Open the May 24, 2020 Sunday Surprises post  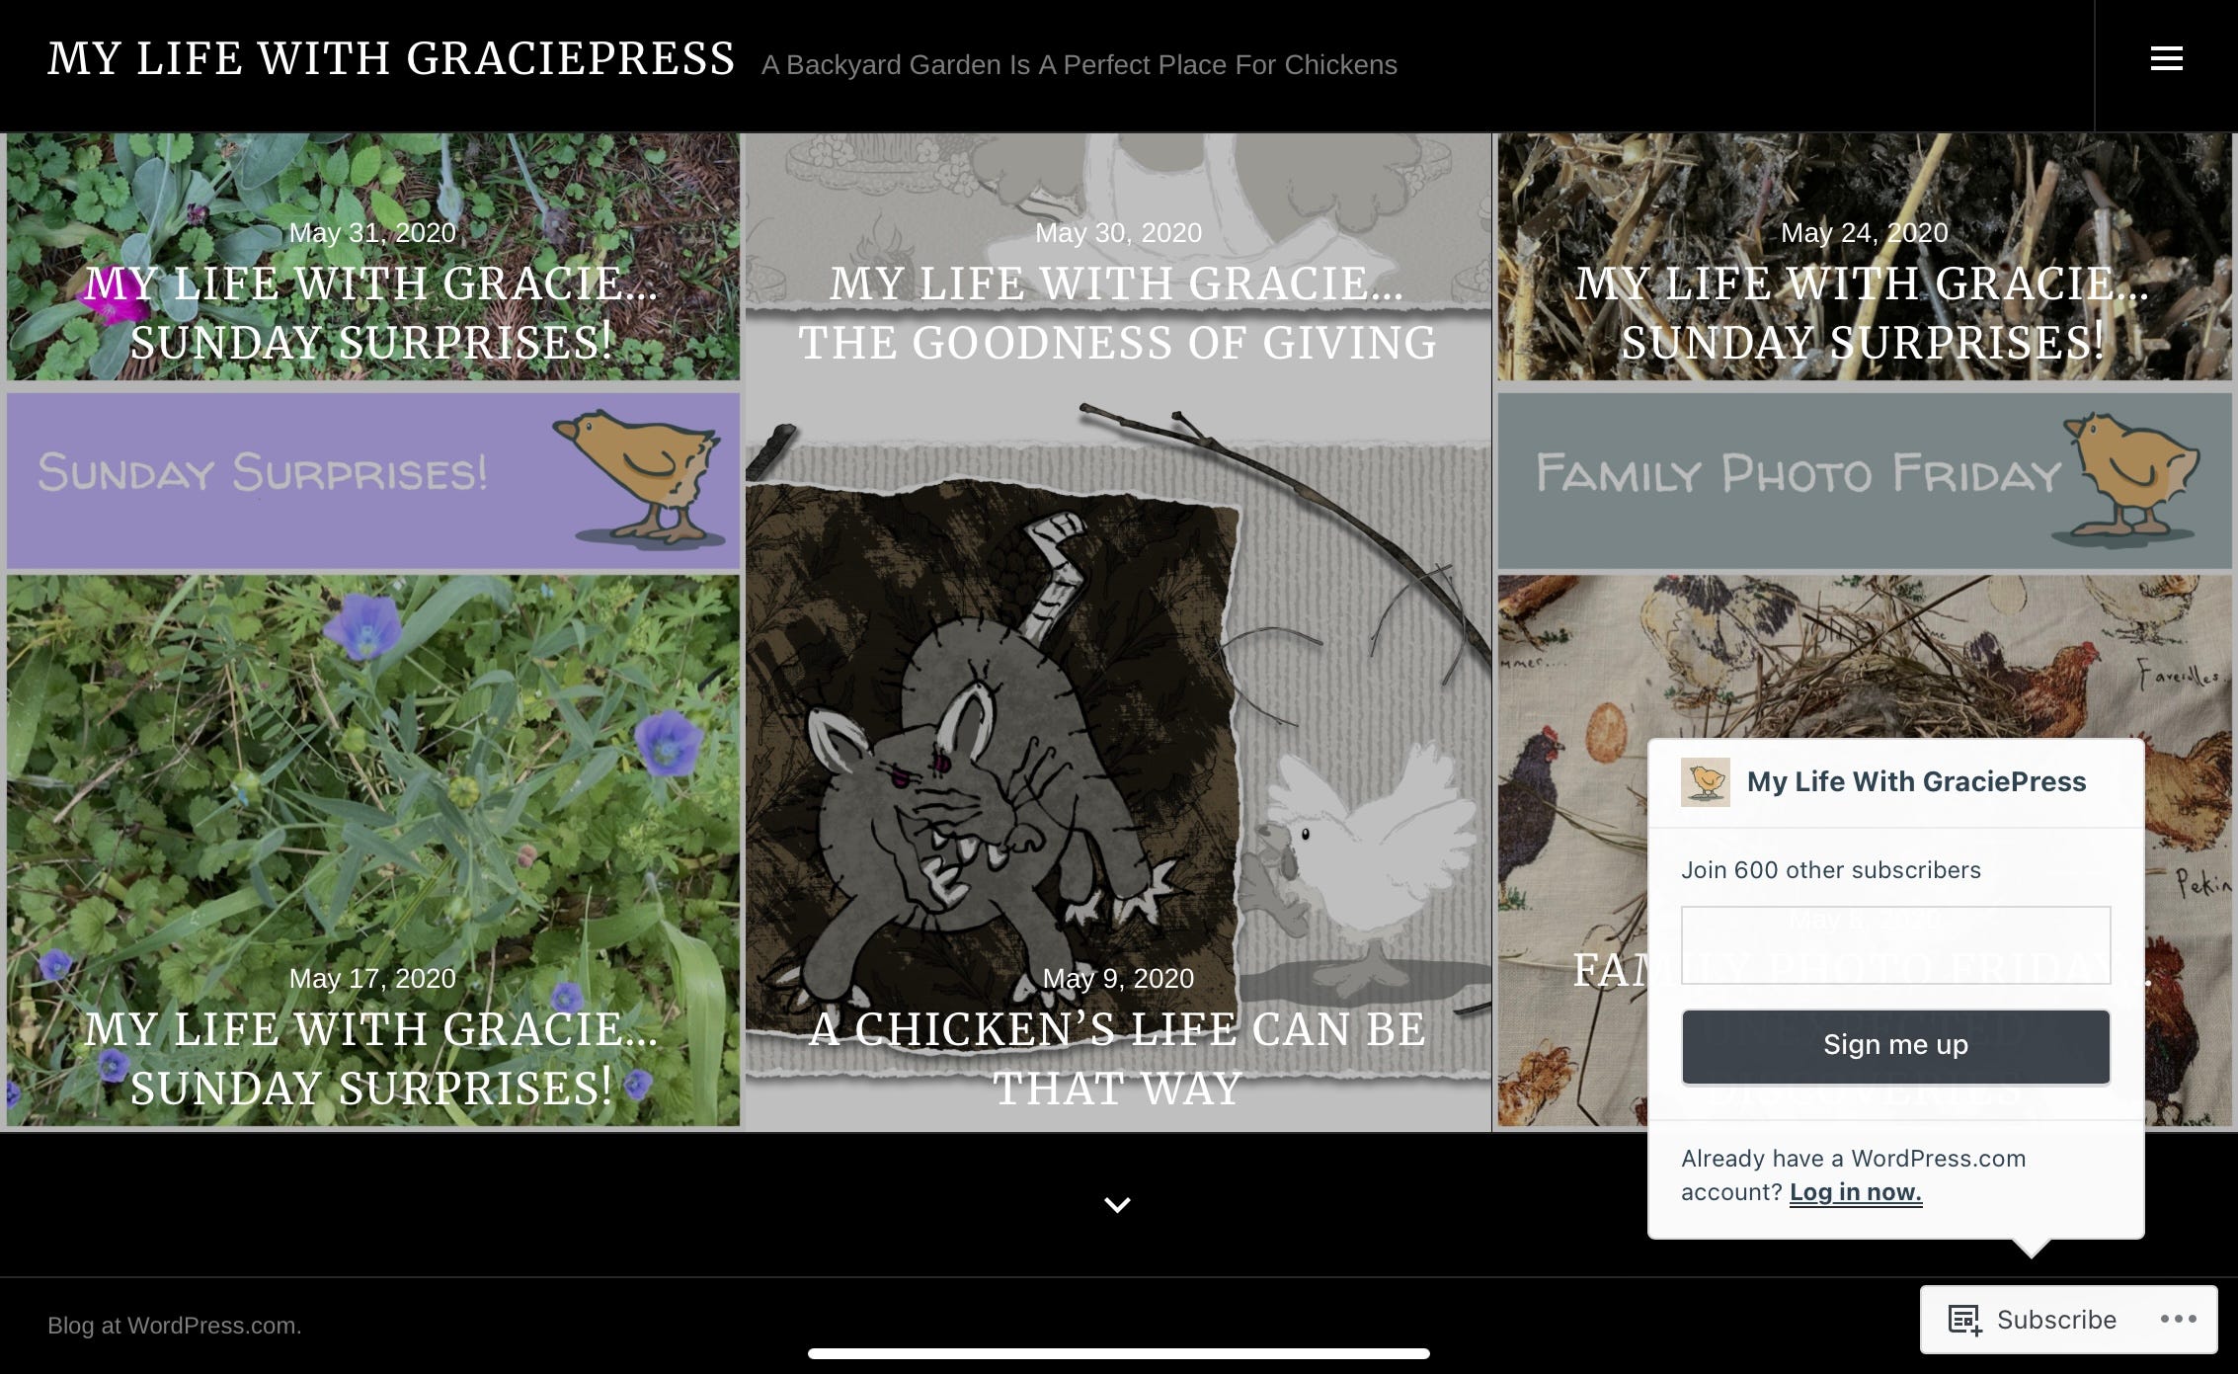tap(1863, 312)
